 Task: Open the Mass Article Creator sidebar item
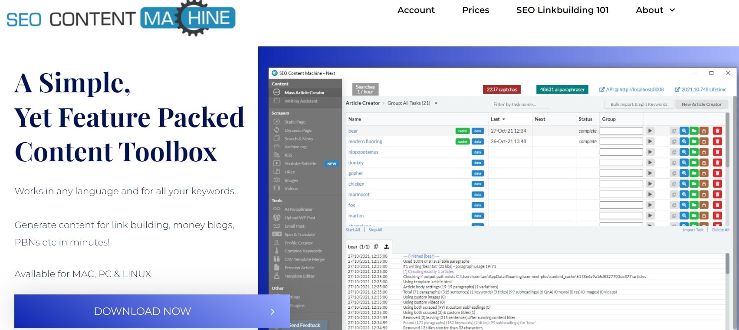305,92
